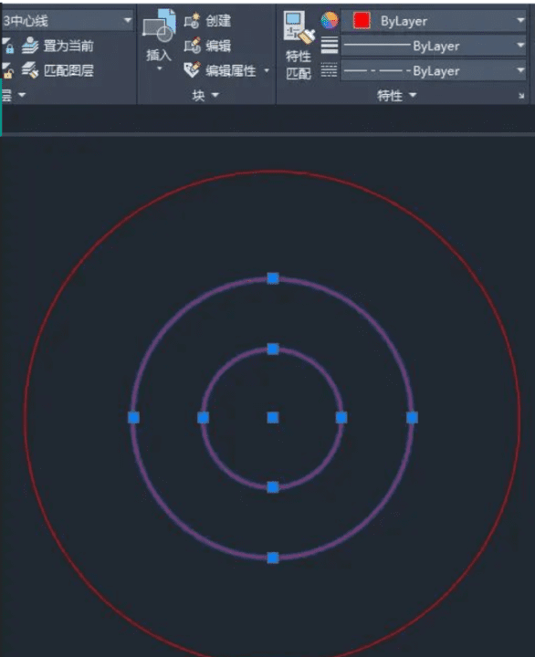Click the top grip of the outer purple circle
This screenshot has width=535, height=657.
point(273,278)
